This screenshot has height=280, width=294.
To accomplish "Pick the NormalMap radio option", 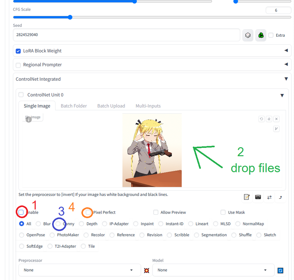I will coord(238,223).
